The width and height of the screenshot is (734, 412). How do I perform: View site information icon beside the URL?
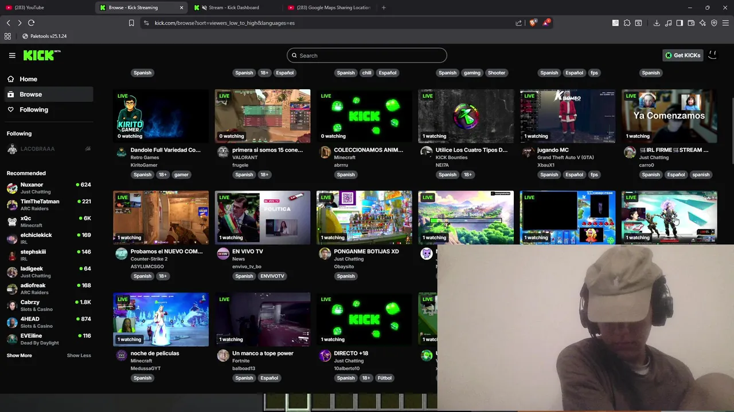(146, 23)
